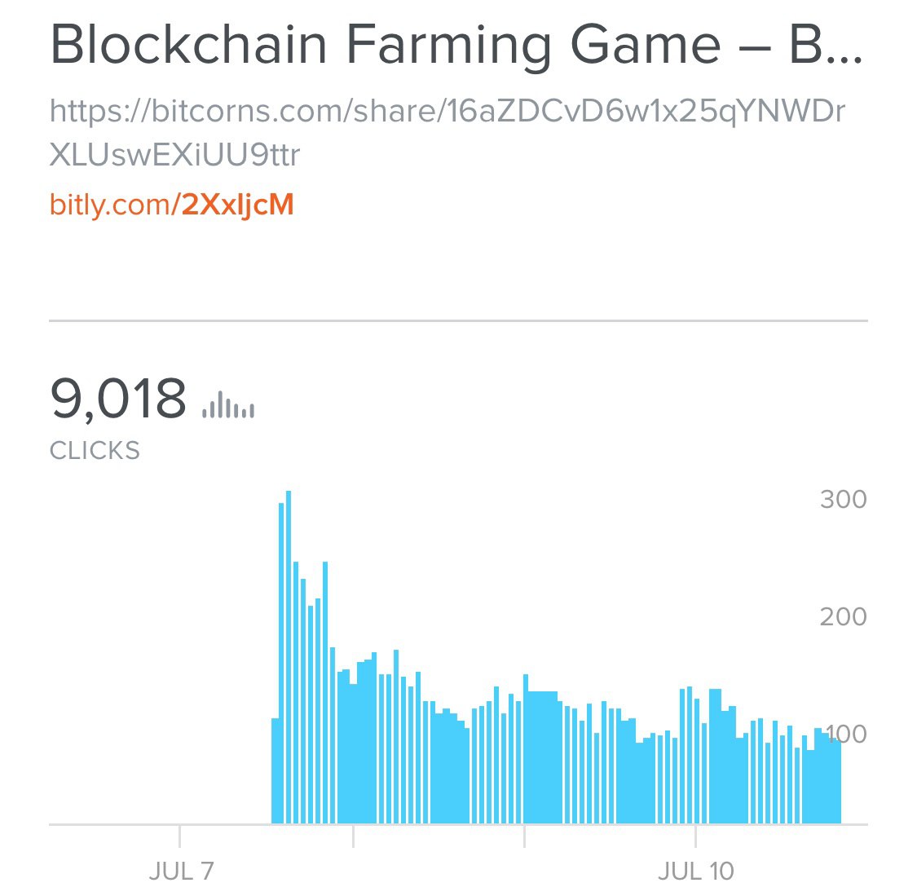The width and height of the screenshot is (917, 896).
Task: Click the CLICKS label under the total
Action: (95, 451)
